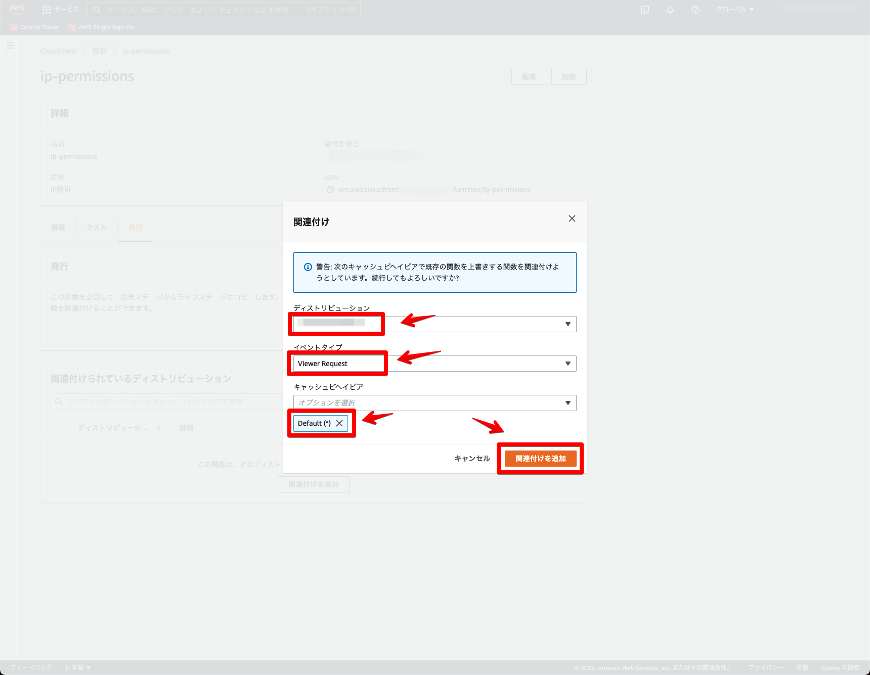The image size is (870, 675).
Task: Open Cookie の設定 footer link
Action: pyautogui.click(x=841, y=667)
